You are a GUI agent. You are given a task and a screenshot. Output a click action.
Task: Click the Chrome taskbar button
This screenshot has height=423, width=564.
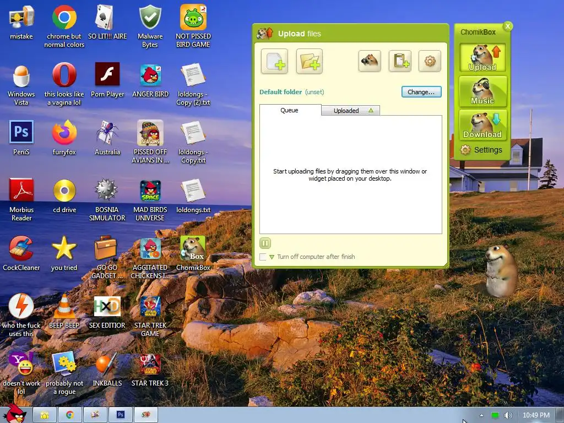pos(70,415)
